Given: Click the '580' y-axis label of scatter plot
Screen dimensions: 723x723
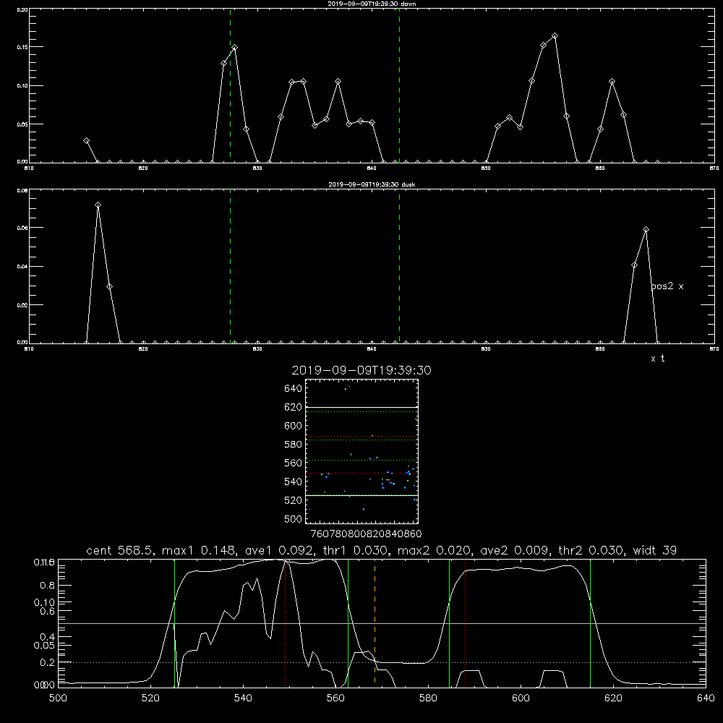Looking at the screenshot, I should pos(294,445).
